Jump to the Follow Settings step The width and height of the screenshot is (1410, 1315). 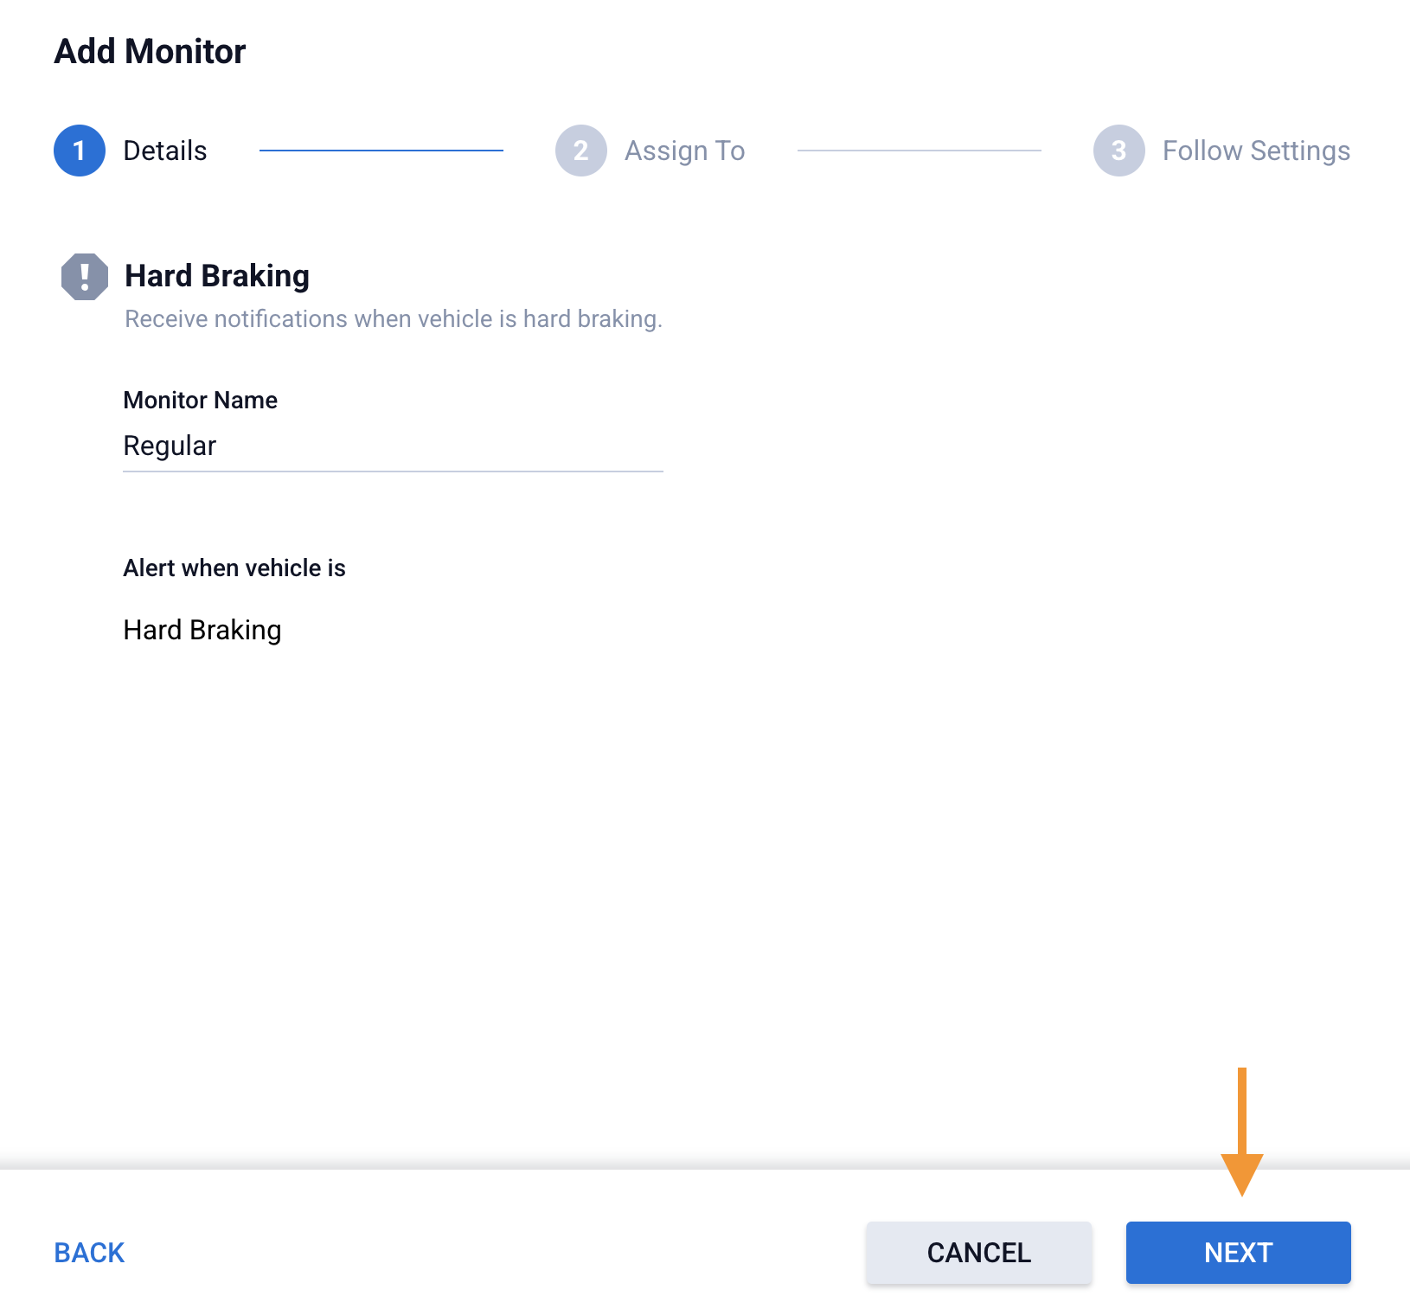[x=1256, y=151]
